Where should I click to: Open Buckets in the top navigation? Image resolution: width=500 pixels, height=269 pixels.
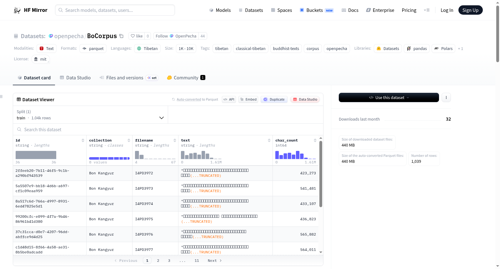pos(317,10)
